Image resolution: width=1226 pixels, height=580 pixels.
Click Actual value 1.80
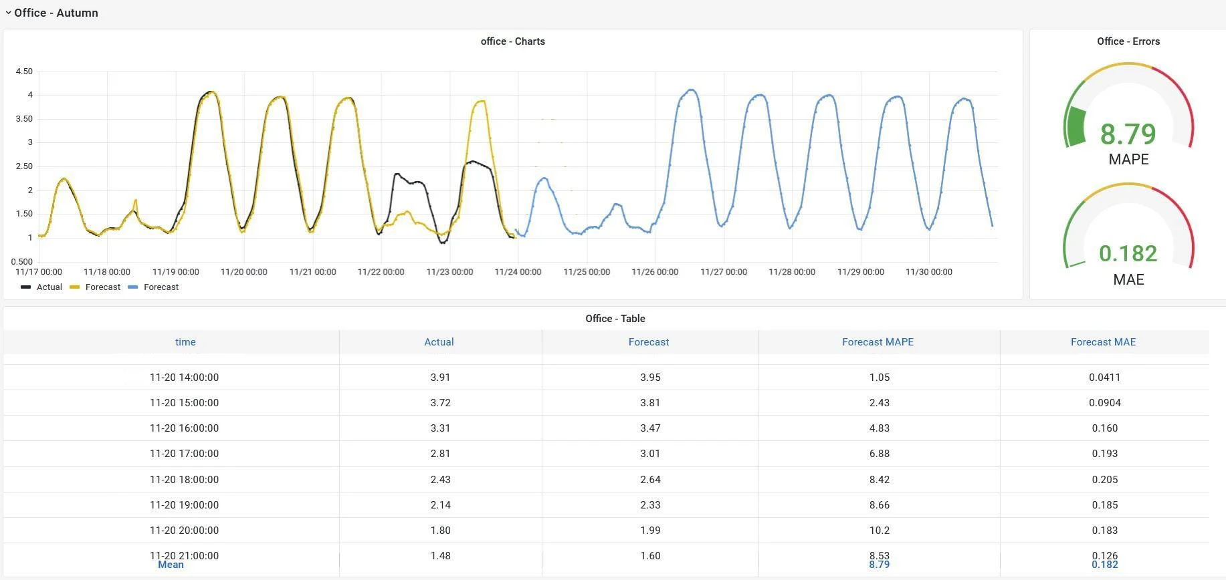click(440, 531)
